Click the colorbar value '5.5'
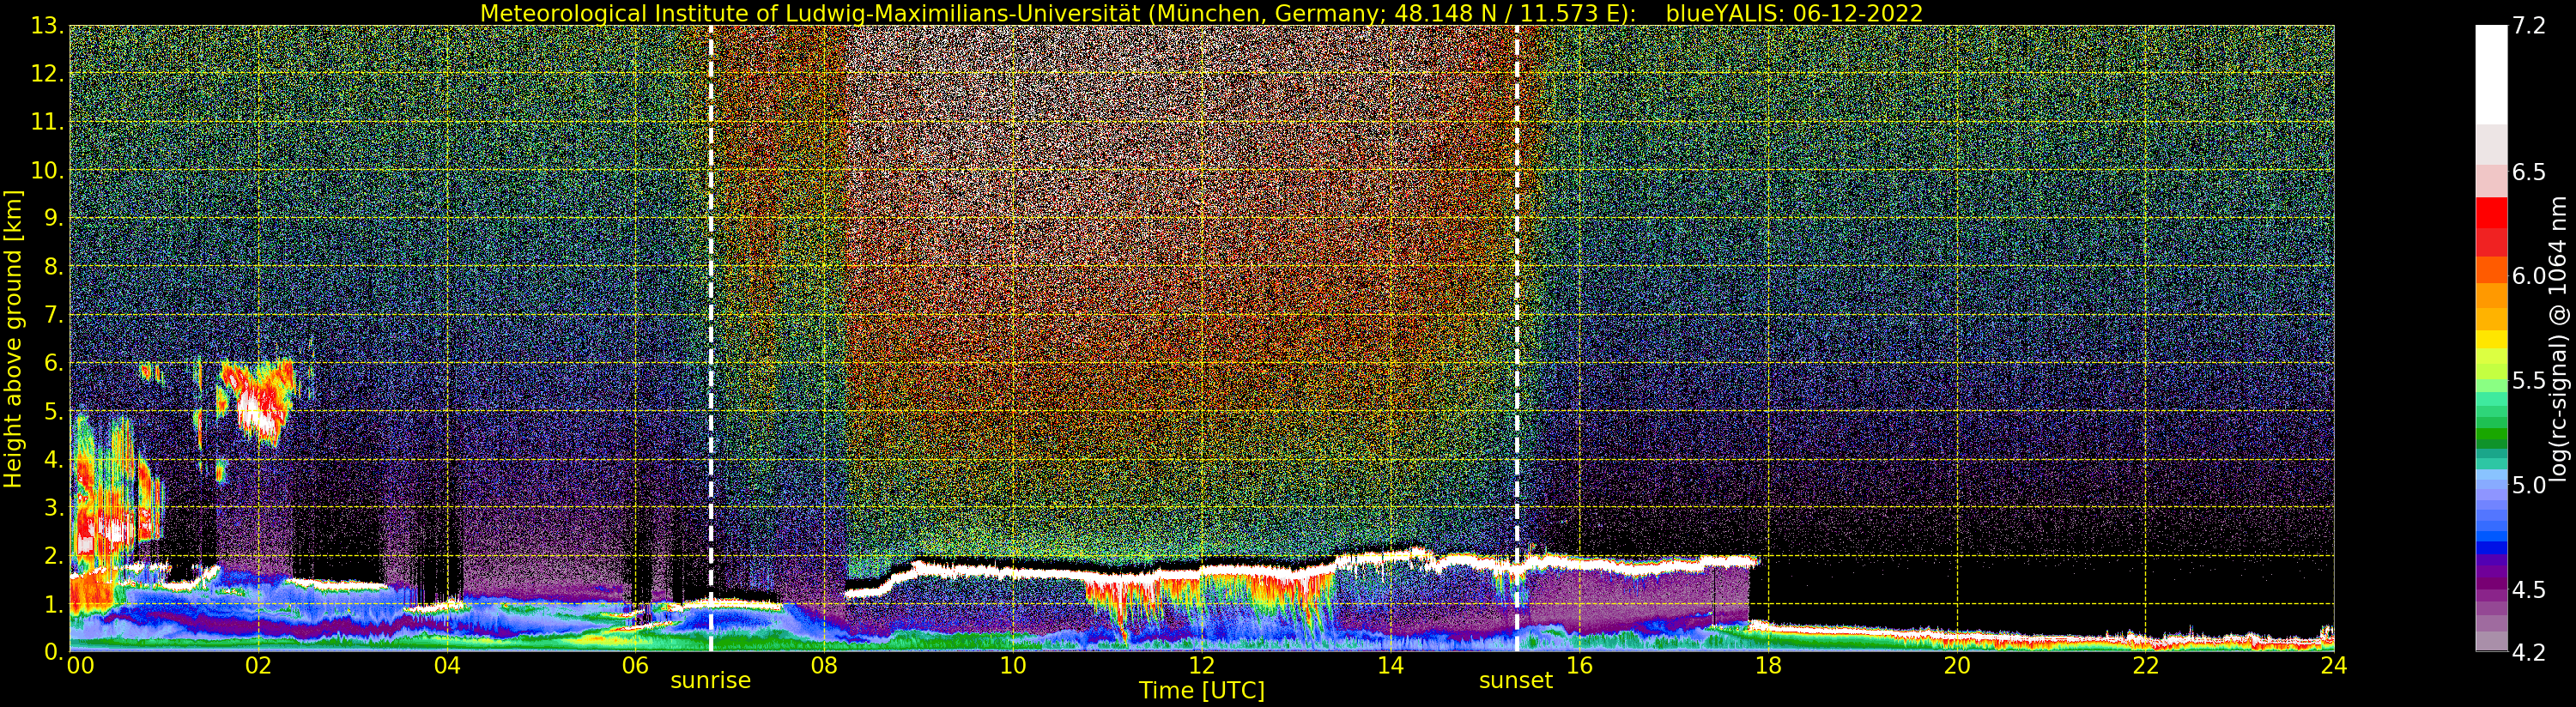Viewport: 2576px width, 707px height. (x=2529, y=380)
